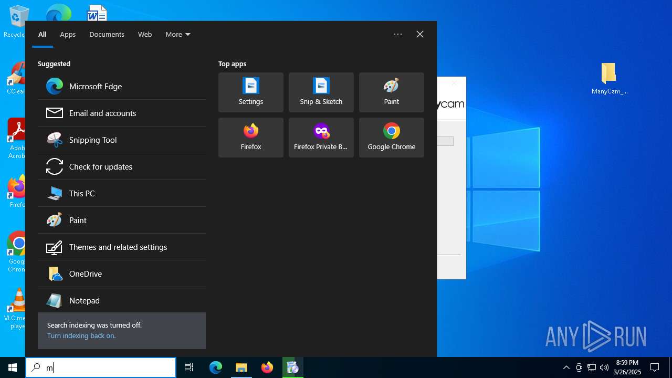Image resolution: width=672 pixels, height=378 pixels.
Task: Switch to the Apps search tab
Action: pos(68,34)
